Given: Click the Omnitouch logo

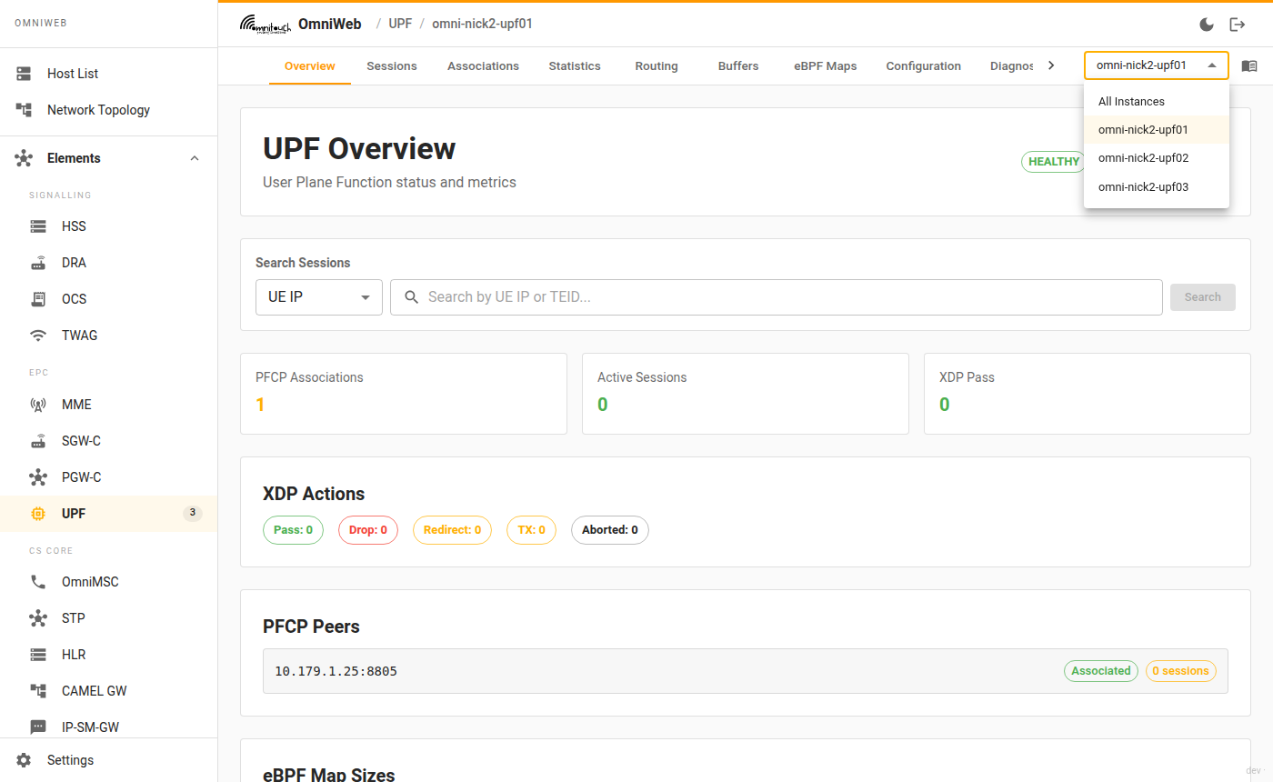Looking at the screenshot, I should tap(266, 24).
